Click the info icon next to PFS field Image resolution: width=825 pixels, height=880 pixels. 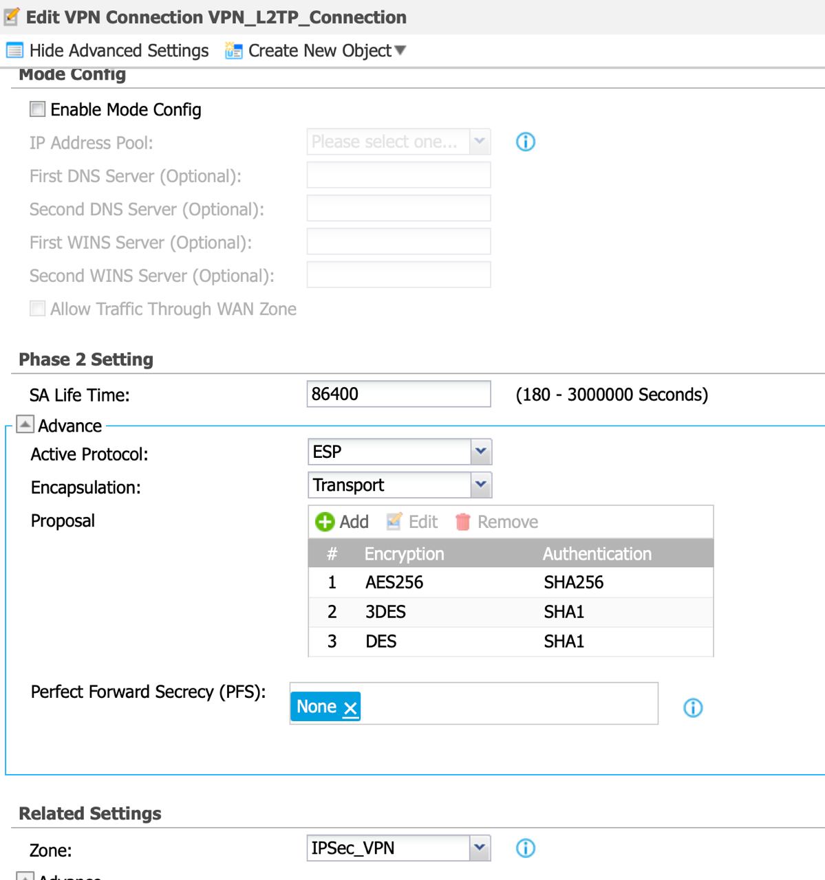pos(693,708)
